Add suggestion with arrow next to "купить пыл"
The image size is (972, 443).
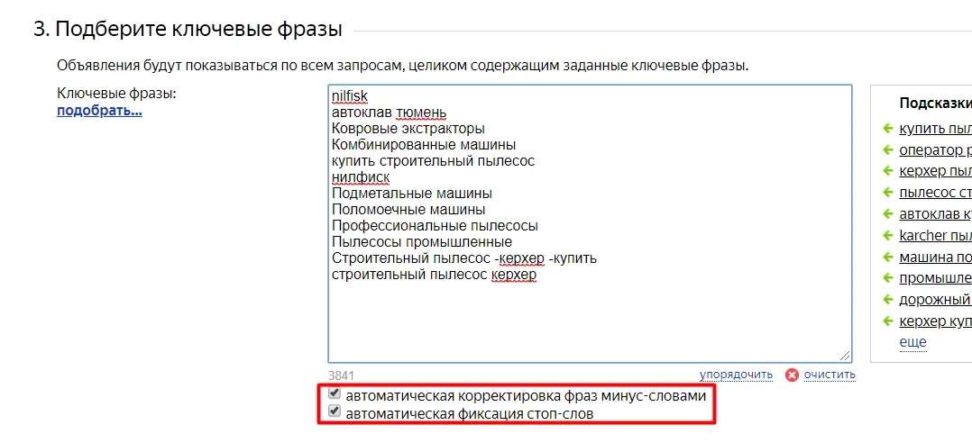(x=887, y=129)
